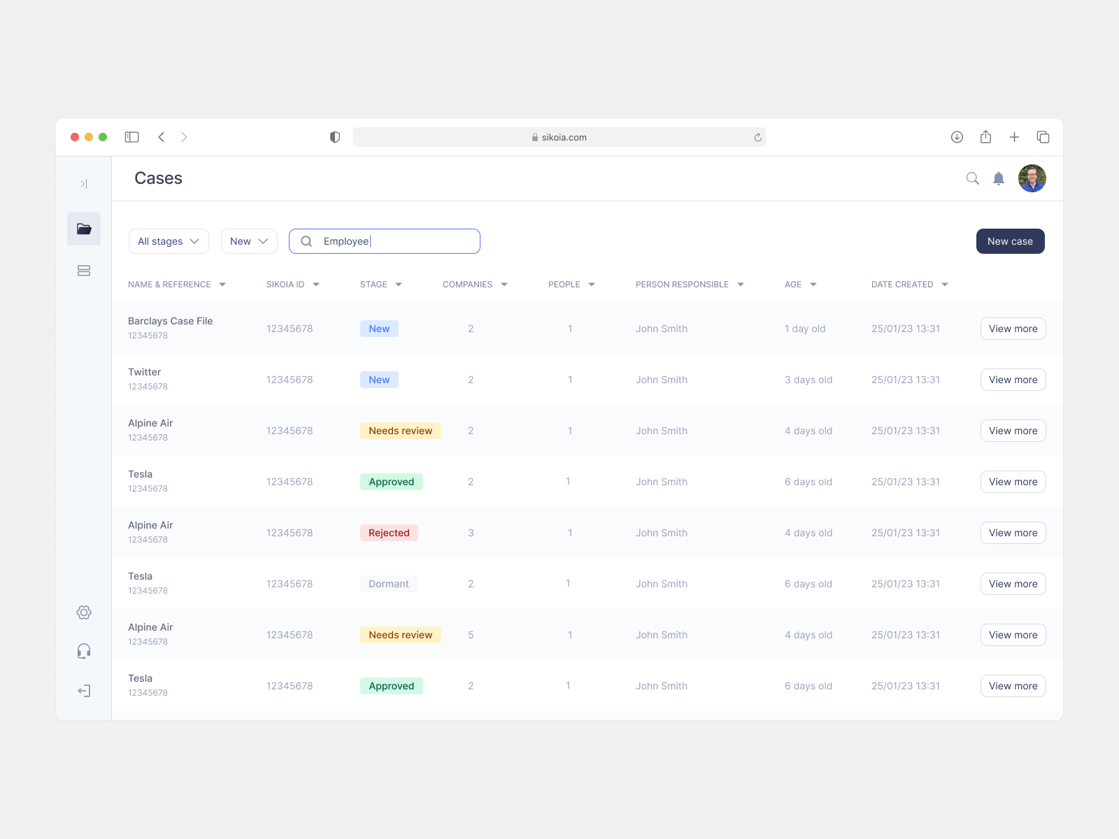This screenshot has width=1119, height=839.
Task: Open the All stages dropdown
Action: pyautogui.click(x=169, y=241)
